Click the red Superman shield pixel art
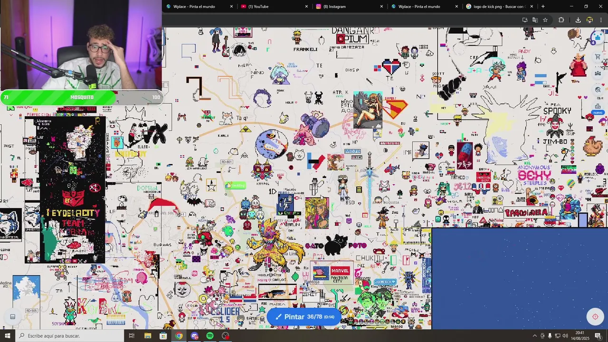The height and width of the screenshot is (342, 608). [x=396, y=109]
